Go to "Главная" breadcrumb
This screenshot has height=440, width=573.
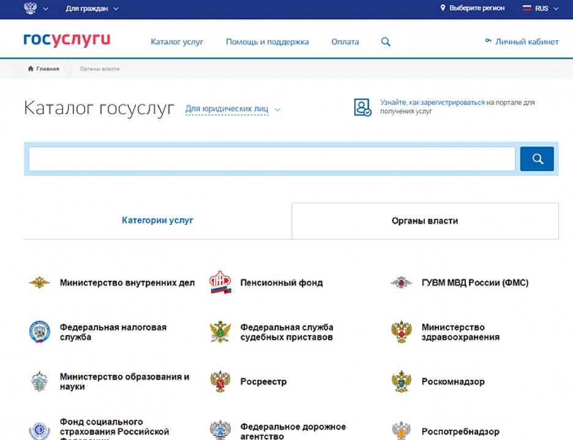click(48, 68)
